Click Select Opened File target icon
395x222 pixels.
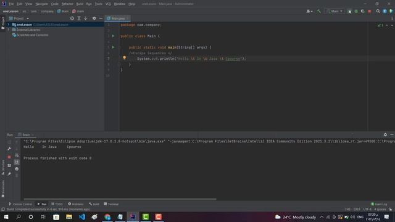click(72, 18)
